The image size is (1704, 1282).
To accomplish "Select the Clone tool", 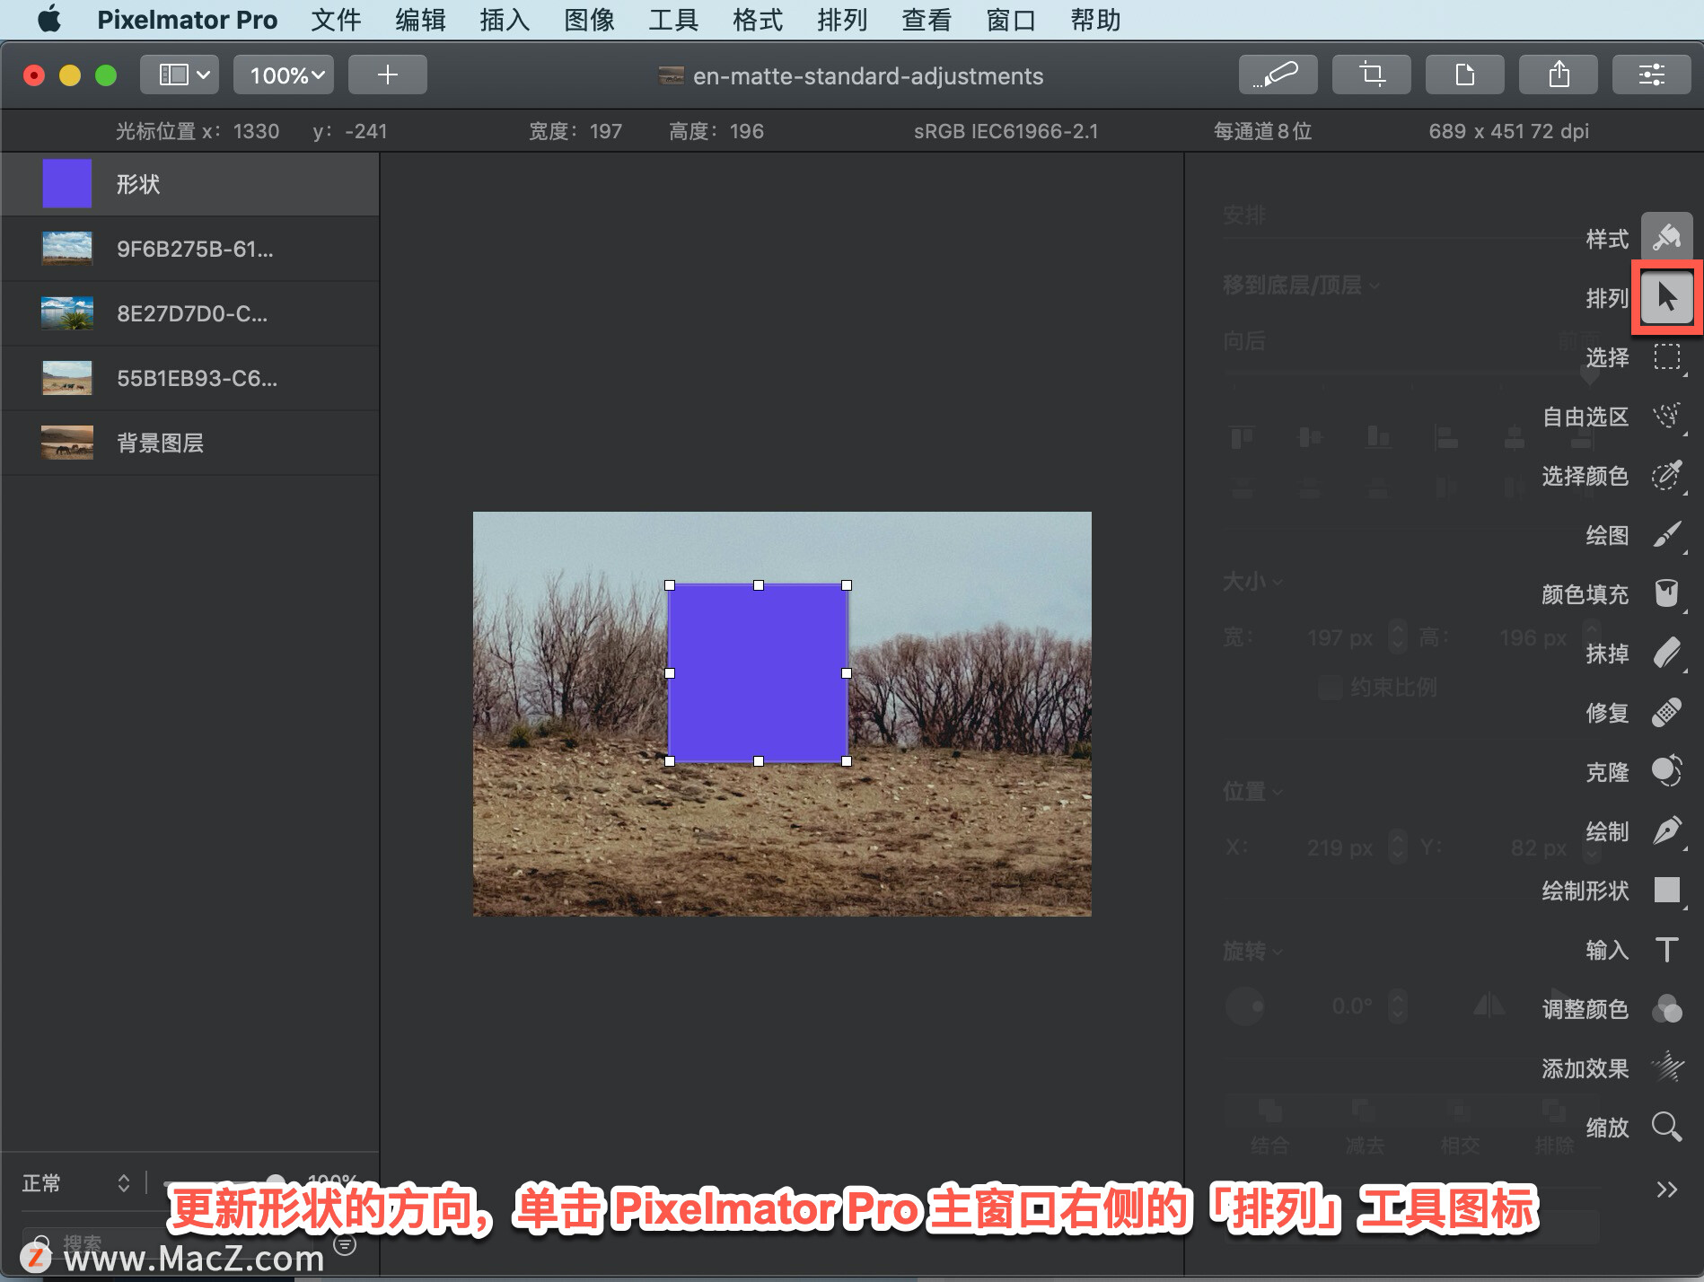I will (1666, 771).
